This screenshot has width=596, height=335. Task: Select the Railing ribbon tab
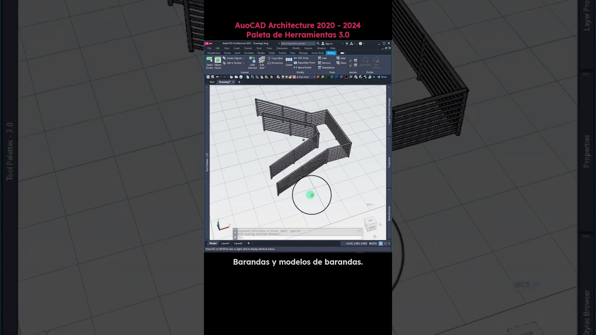click(x=331, y=53)
